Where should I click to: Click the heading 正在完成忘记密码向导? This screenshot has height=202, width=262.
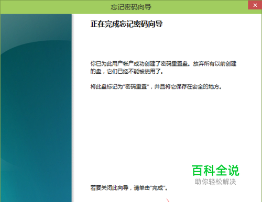126,24
